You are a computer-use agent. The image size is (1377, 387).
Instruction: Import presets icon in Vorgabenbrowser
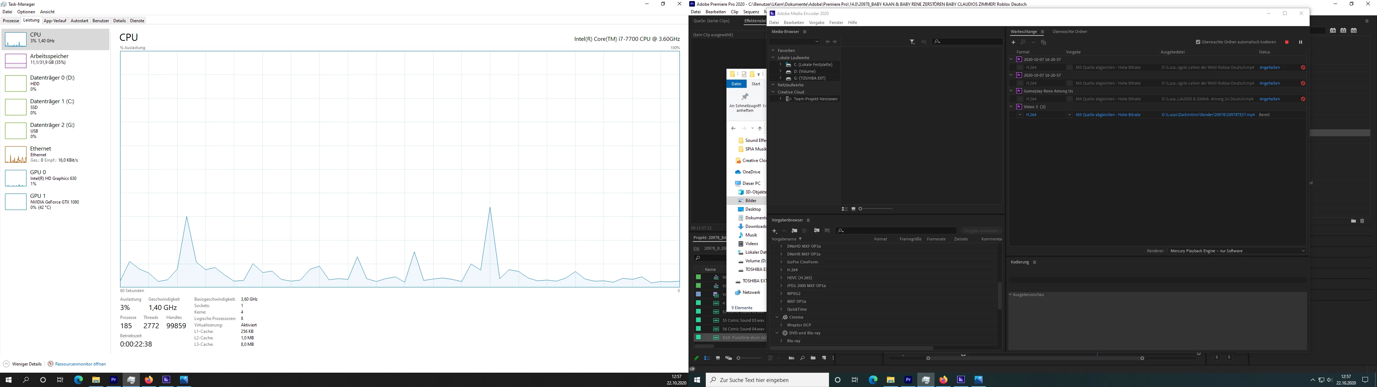click(816, 230)
